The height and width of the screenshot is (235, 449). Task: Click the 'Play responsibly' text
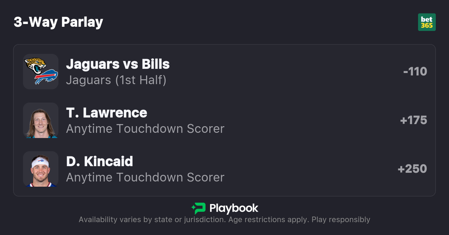coord(341,220)
